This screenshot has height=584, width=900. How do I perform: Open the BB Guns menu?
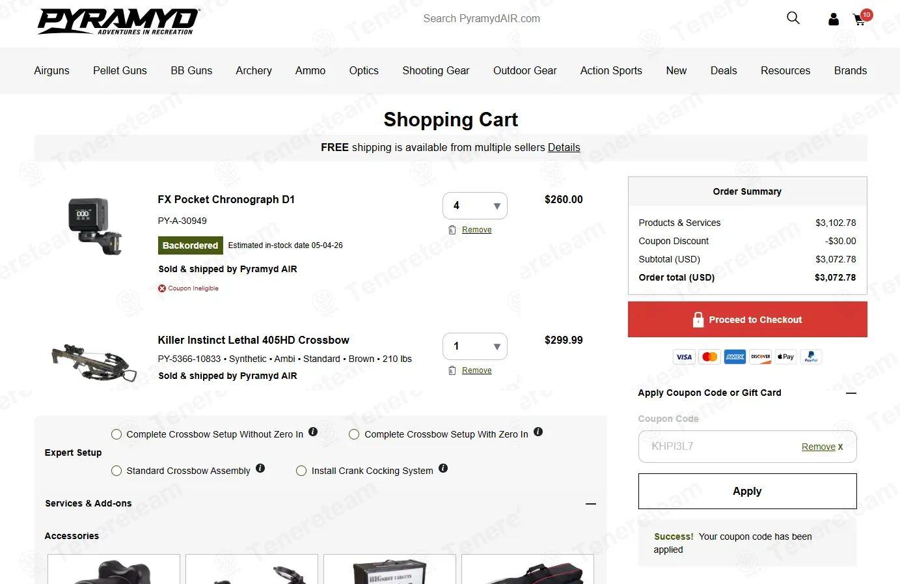pyautogui.click(x=191, y=70)
